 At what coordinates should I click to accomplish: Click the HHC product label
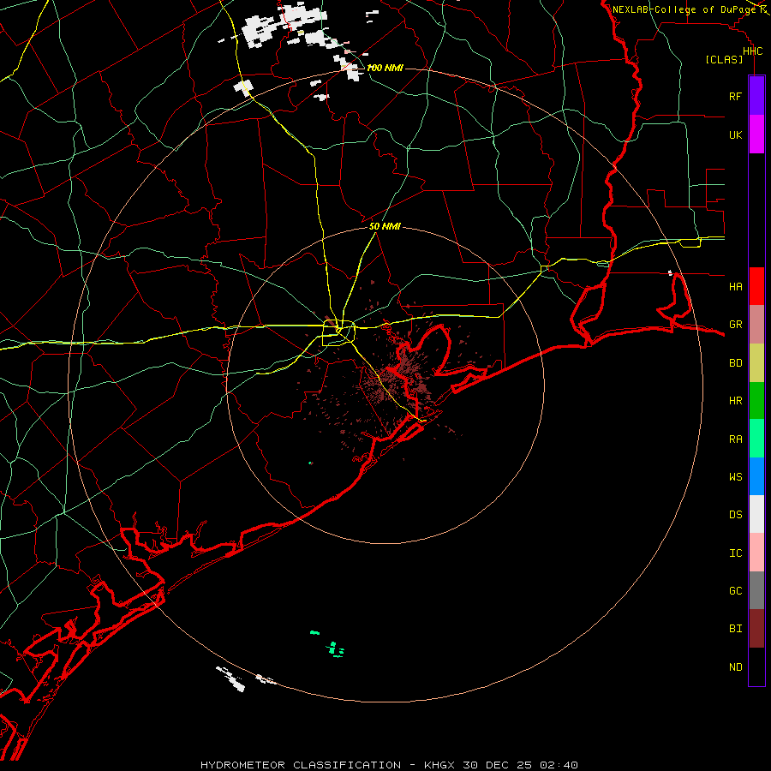coord(752,51)
